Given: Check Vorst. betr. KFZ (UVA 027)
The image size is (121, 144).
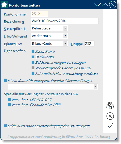Looking at the screenshot, I should coord(9,100).
